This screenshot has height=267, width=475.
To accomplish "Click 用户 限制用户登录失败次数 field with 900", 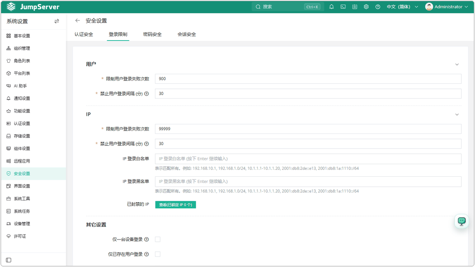I will coord(308,79).
